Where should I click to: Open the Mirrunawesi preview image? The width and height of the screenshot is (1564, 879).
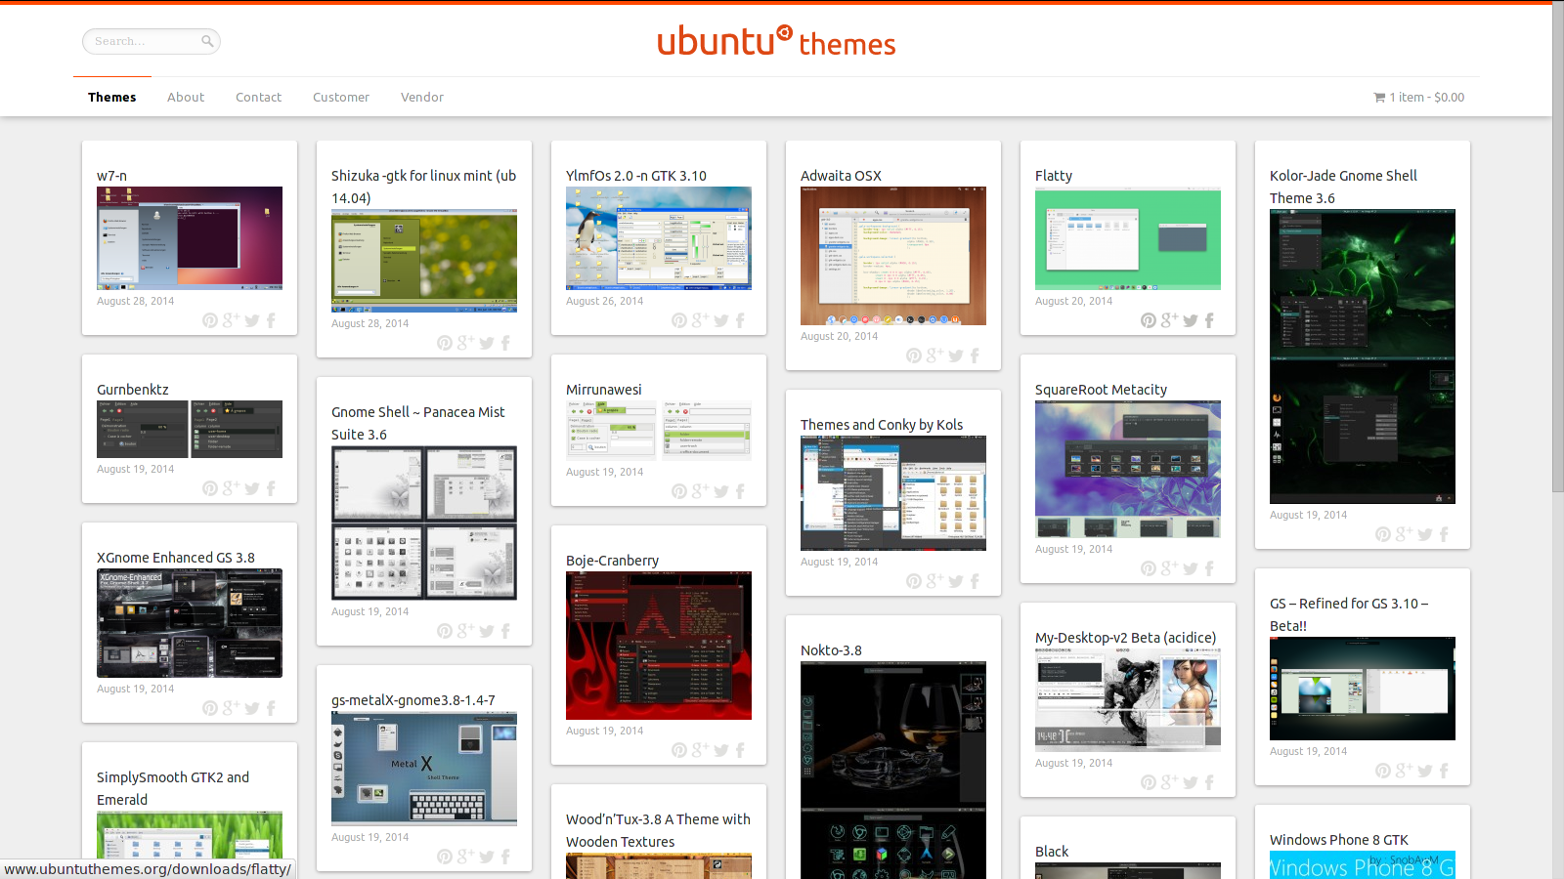(x=659, y=431)
